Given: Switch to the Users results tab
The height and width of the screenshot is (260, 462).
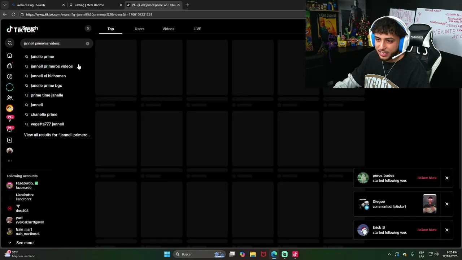Looking at the screenshot, I should coord(139,29).
